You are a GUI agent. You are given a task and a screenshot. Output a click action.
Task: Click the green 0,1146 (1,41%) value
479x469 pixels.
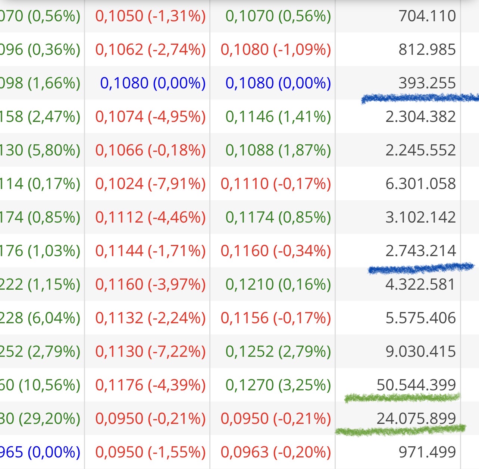(x=278, y=117)
